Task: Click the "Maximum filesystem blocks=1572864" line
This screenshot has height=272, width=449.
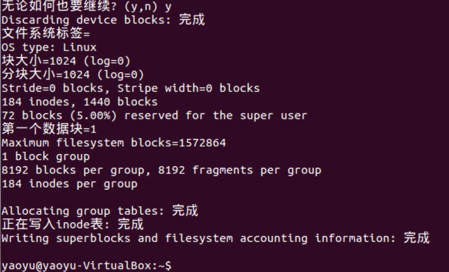Action: 114,143
